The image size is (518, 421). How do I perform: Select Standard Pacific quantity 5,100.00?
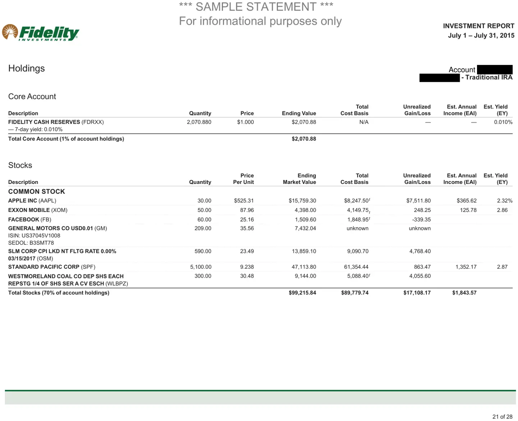click(201, 267)
